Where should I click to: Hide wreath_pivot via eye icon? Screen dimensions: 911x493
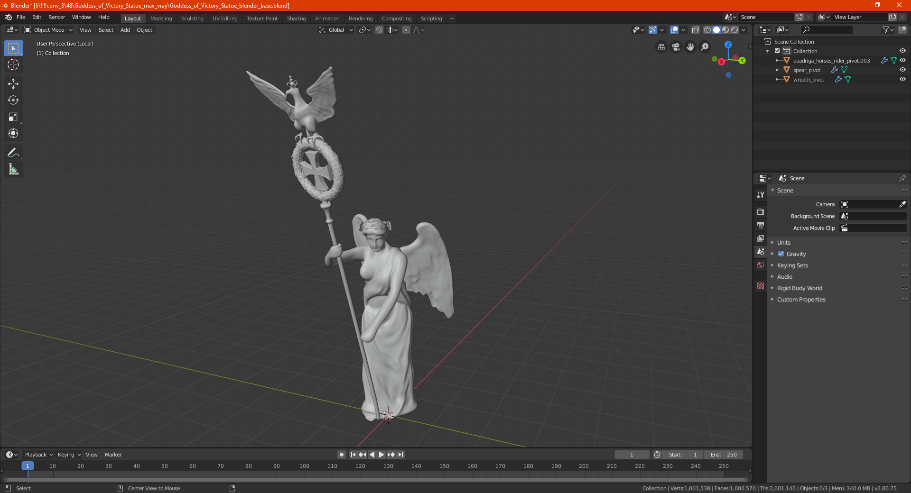click(x=902, y=79)
